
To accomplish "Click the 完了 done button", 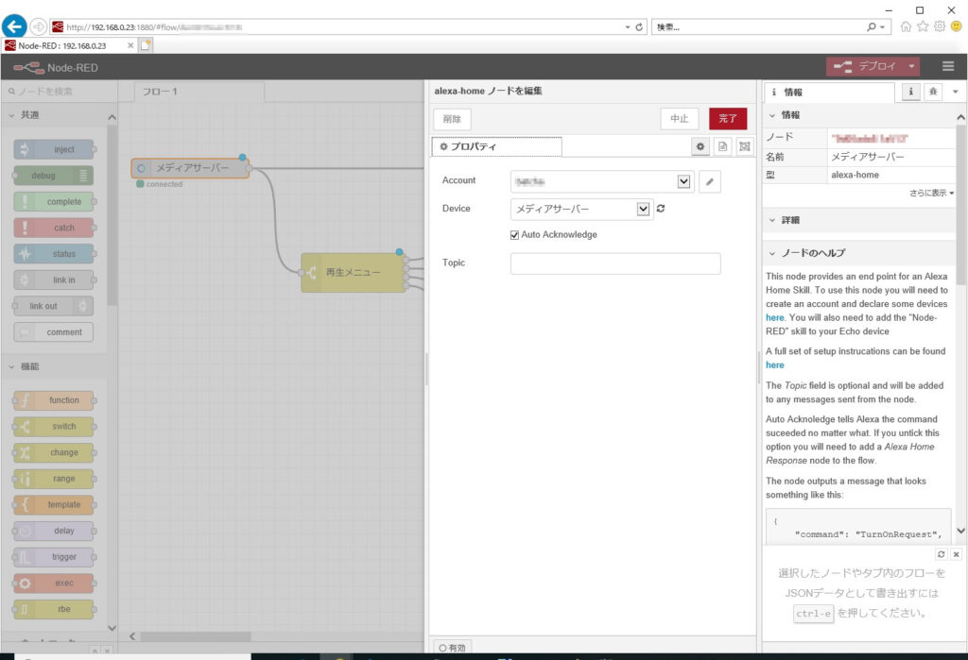I will pos(728,119).
